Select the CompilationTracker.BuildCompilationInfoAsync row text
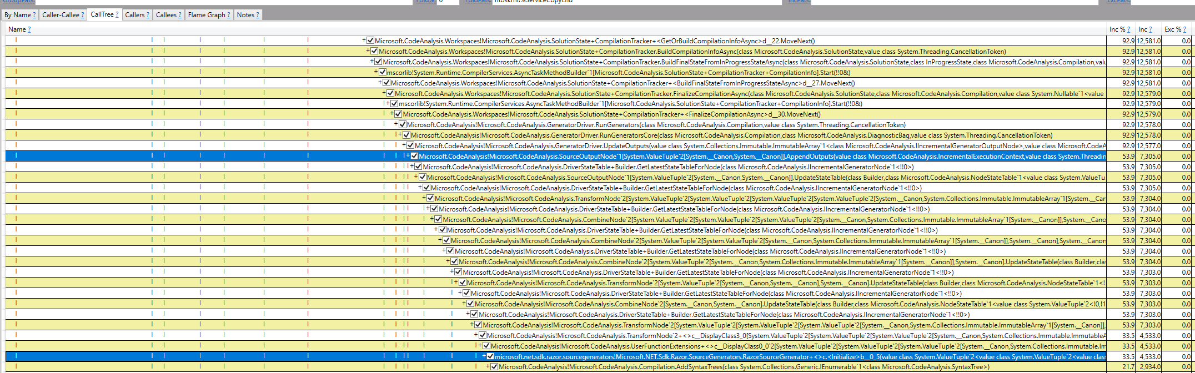The image size is (1195, 373). [x=692, y=51]
